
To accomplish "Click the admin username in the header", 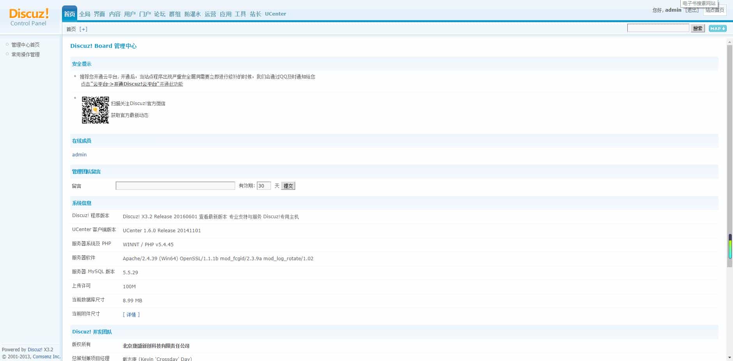I will tap(673, 10).
